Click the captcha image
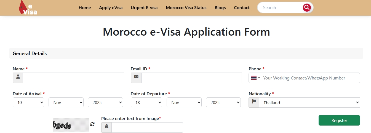This screenshot has width=371, height=133. tap(71, 124)
